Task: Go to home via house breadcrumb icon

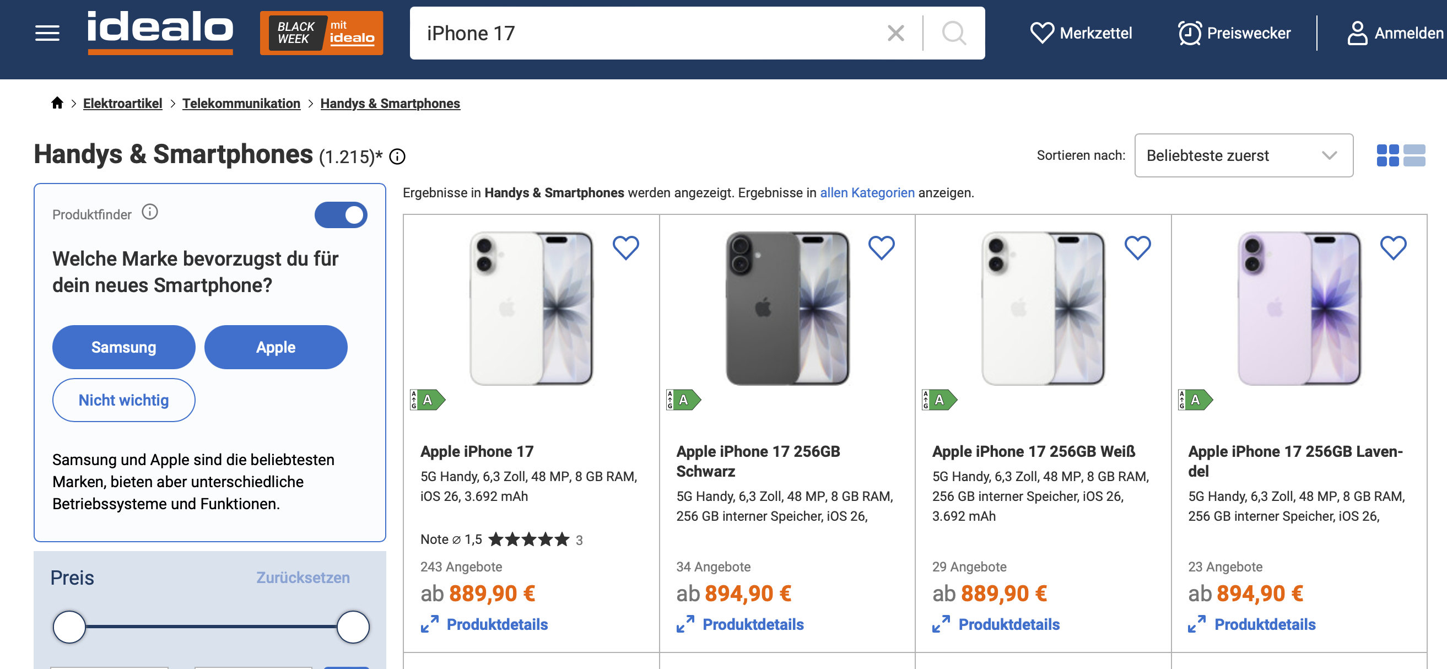Action: 57,103
